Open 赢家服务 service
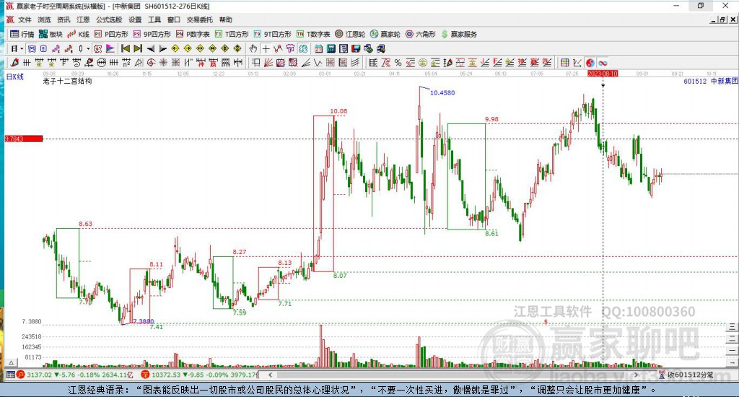 click(x=458, y=34)
